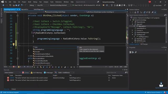Screen dimensions: 168x94
Task: Switch to App.xaml.cs editor tab
Action: [x=24, y=9]
